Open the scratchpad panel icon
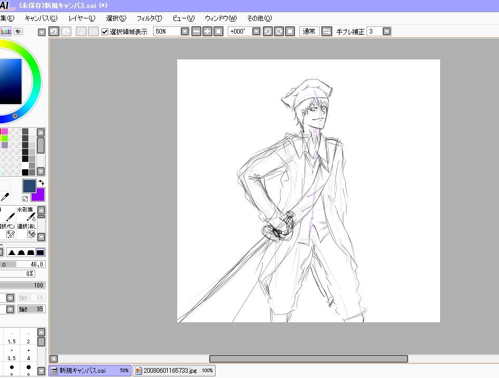Viewport: 499px width, 378px height. click(x=18, y=32)
